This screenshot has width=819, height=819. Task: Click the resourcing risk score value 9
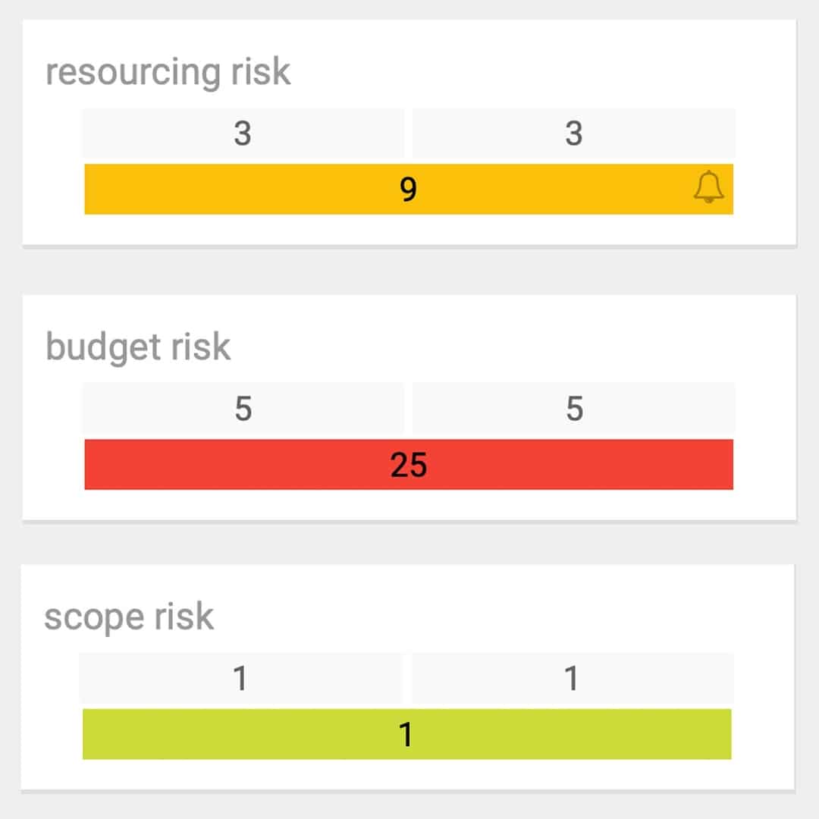[409, 190]
